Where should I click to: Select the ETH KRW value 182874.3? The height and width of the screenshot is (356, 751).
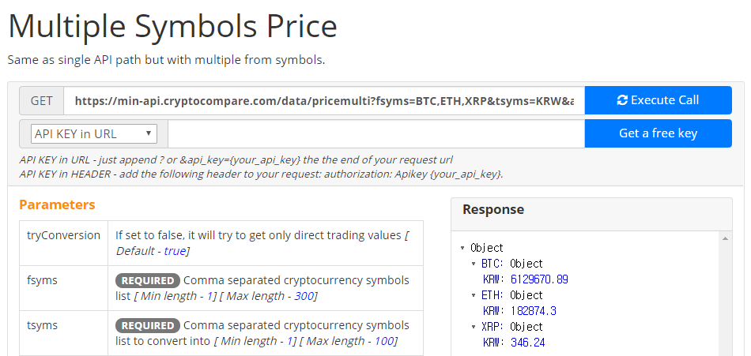[x=534, y=311]
